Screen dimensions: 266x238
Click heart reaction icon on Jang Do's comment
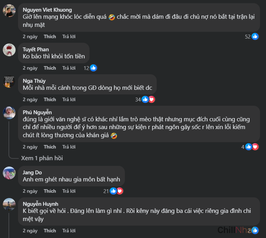pos(120,191)
